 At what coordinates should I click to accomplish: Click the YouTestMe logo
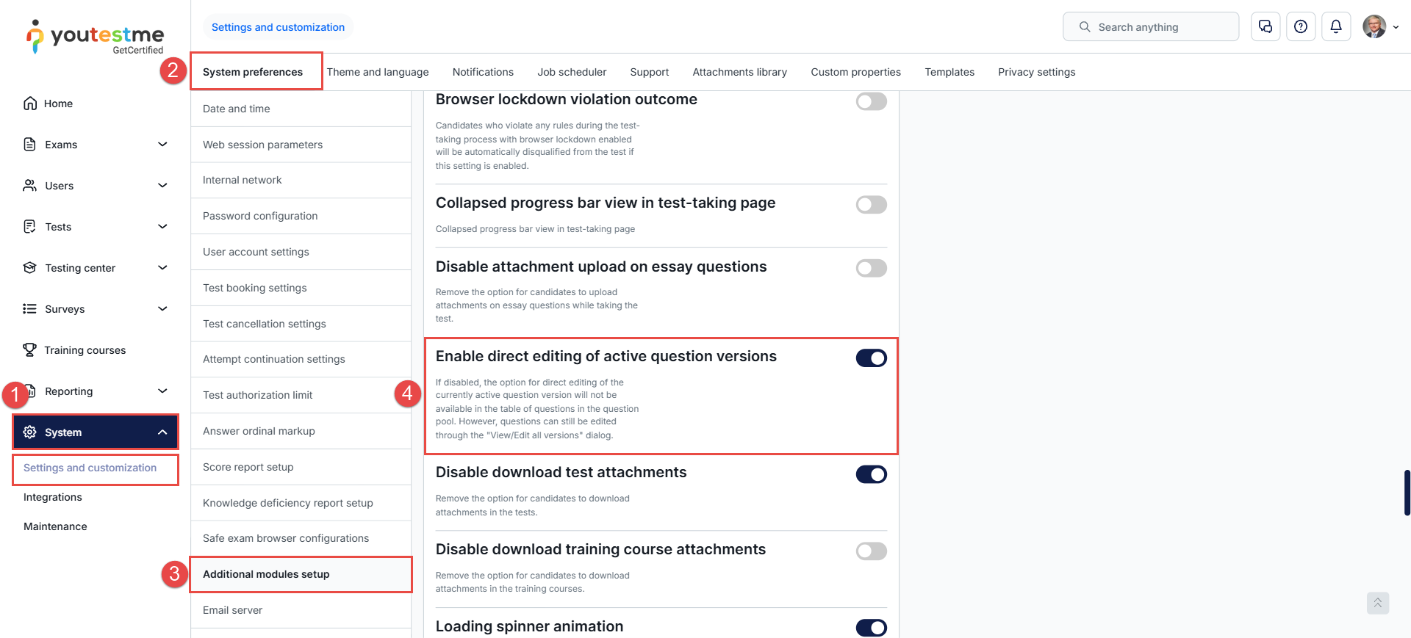tap(95, 37)
